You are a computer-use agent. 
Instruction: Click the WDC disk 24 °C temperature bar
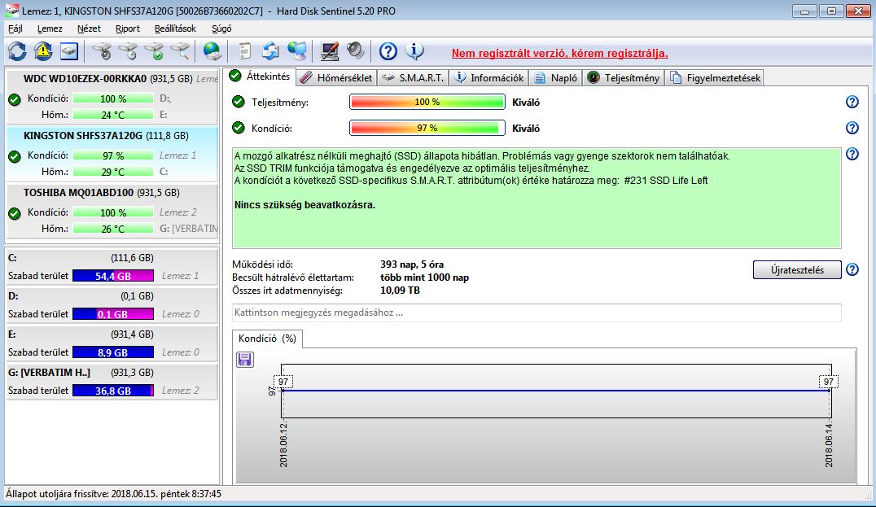(113, 115)
